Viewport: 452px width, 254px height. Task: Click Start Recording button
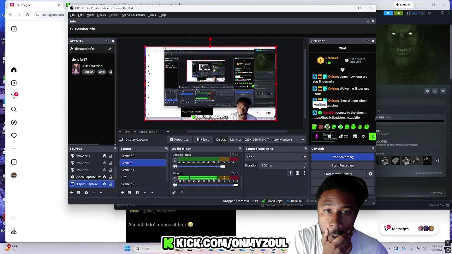coord(343,165)
